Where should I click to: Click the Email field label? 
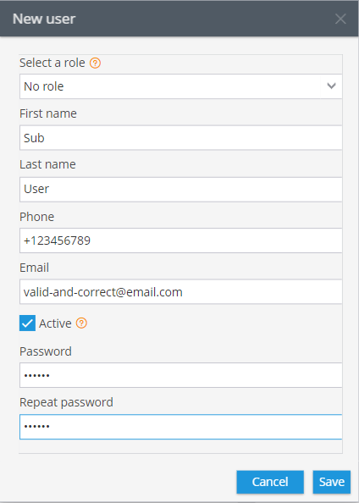(35, 268)
